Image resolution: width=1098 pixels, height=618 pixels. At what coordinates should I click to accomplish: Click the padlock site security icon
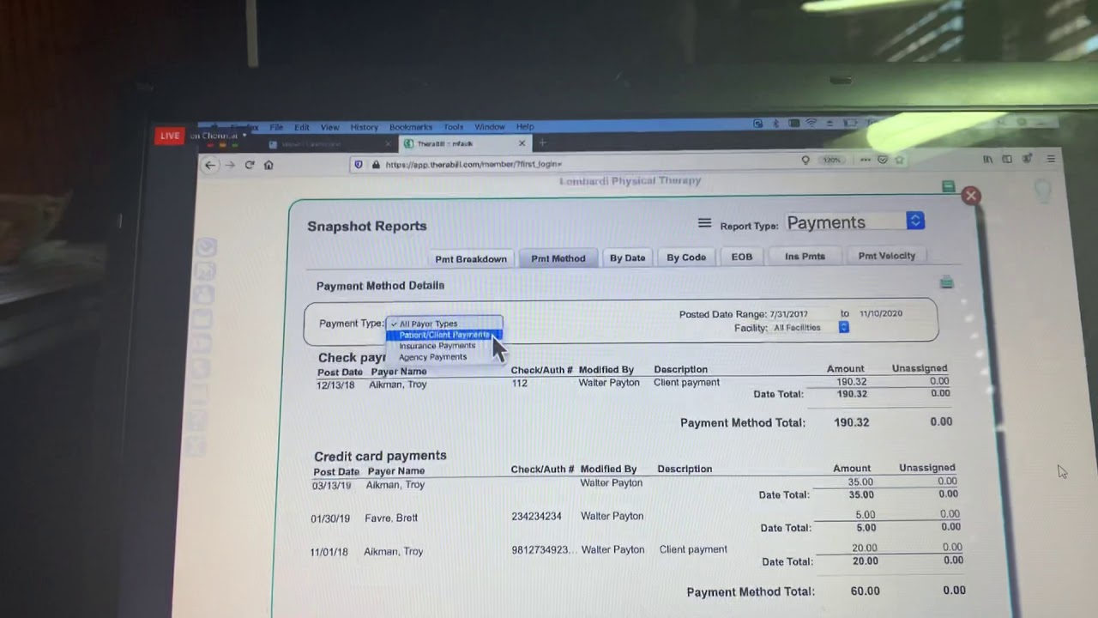[375, 164]
